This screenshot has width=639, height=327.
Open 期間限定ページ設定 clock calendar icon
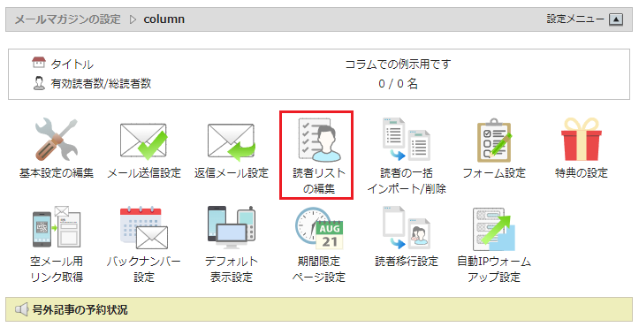click(x=319, y=228)
